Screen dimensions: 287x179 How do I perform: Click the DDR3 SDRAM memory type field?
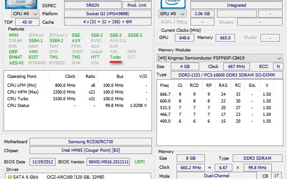click(257, 158)
